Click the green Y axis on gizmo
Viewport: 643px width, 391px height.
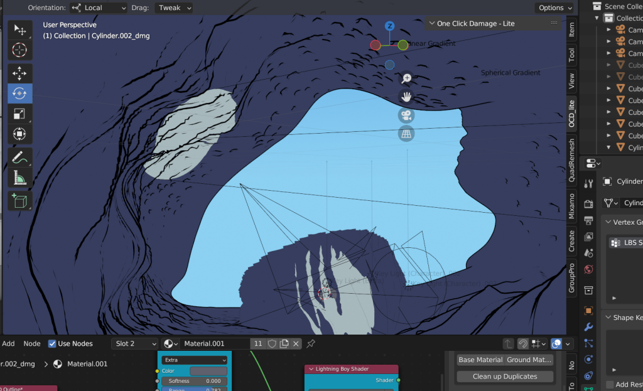[x=403, y=45]
